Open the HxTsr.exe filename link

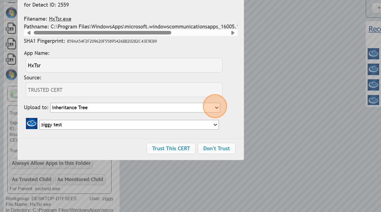(x=60, y=19)
